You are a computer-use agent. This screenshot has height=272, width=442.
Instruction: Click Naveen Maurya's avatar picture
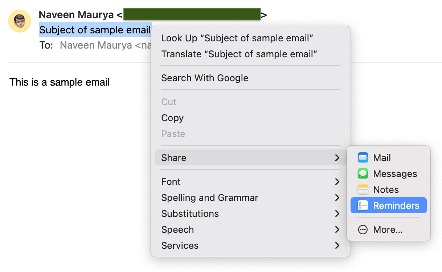[x=20, y=21]
